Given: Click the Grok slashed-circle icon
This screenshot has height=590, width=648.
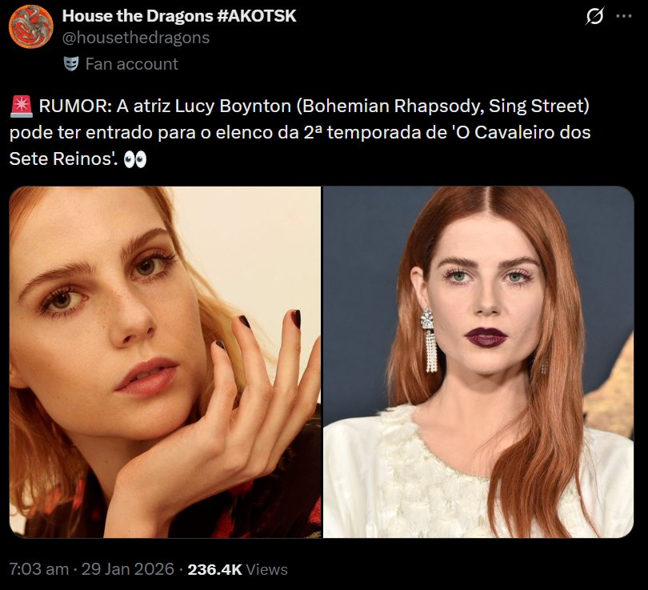Looking at the screenshot, I should (594, 17).
